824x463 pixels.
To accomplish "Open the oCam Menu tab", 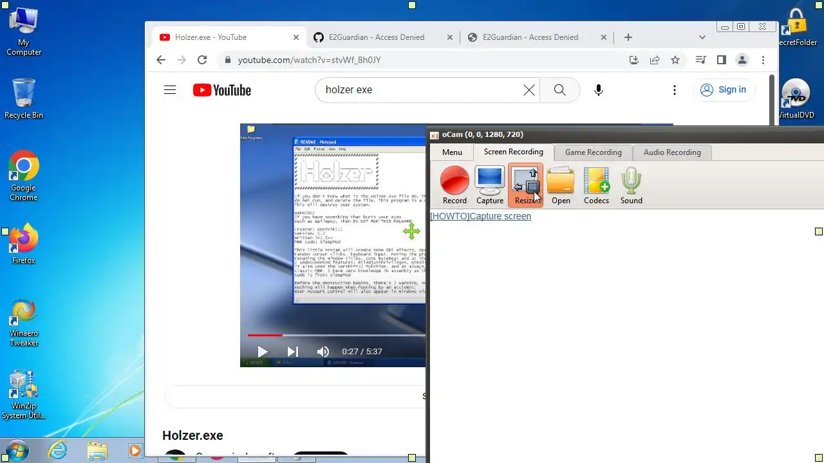I will click(452, 152).
